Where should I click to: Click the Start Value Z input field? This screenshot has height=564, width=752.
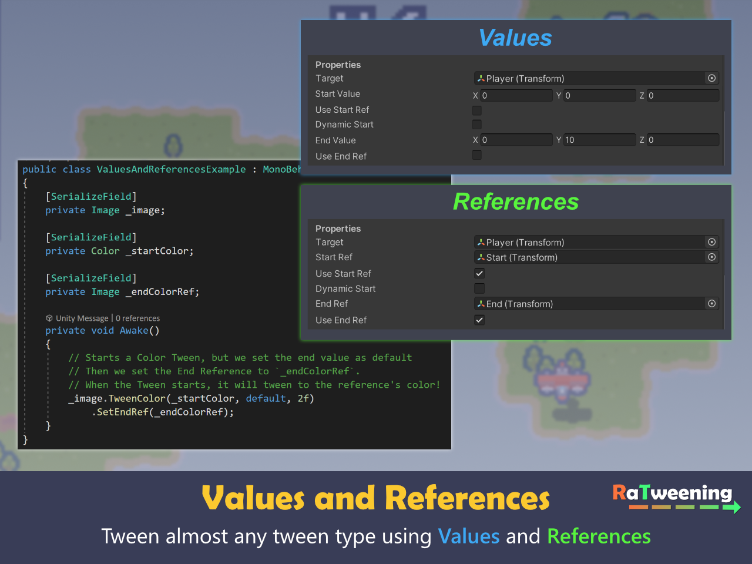tap(683, 95)
